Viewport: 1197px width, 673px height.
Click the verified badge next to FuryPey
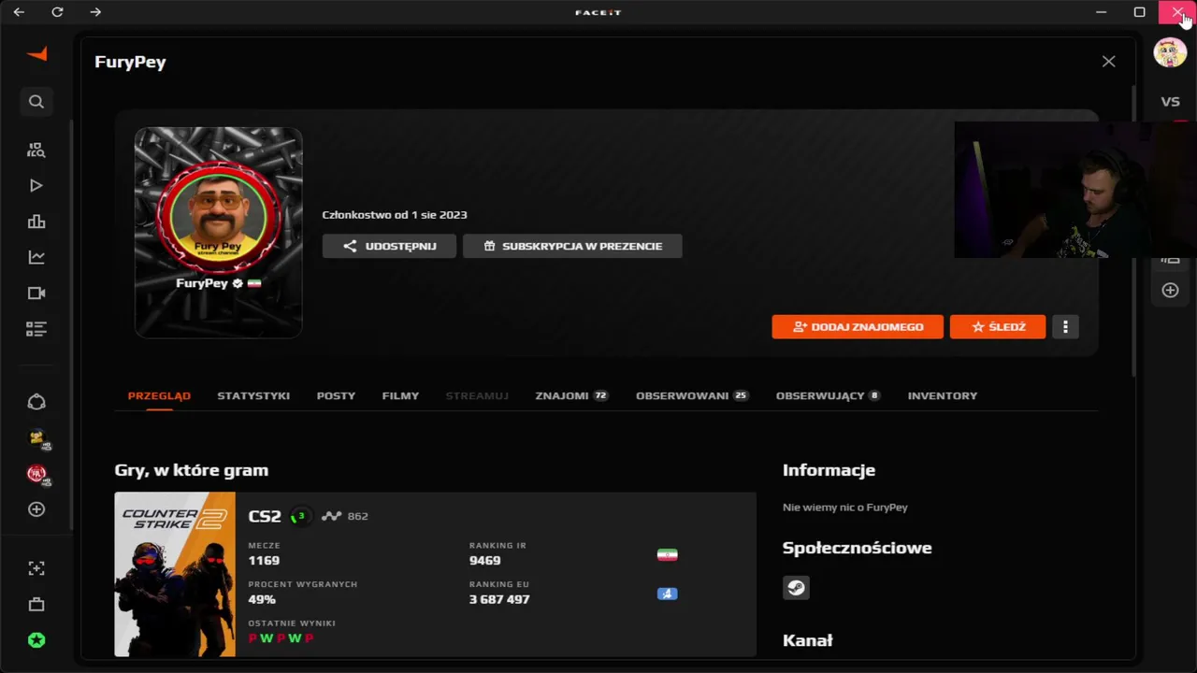(x=238, y=283)
